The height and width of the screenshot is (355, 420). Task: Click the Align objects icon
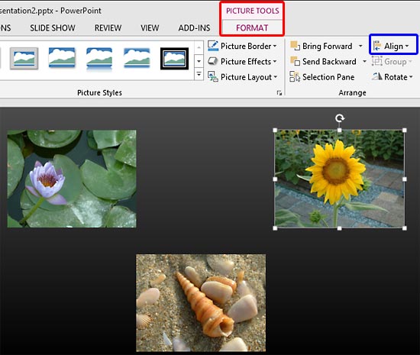(377, 46)
